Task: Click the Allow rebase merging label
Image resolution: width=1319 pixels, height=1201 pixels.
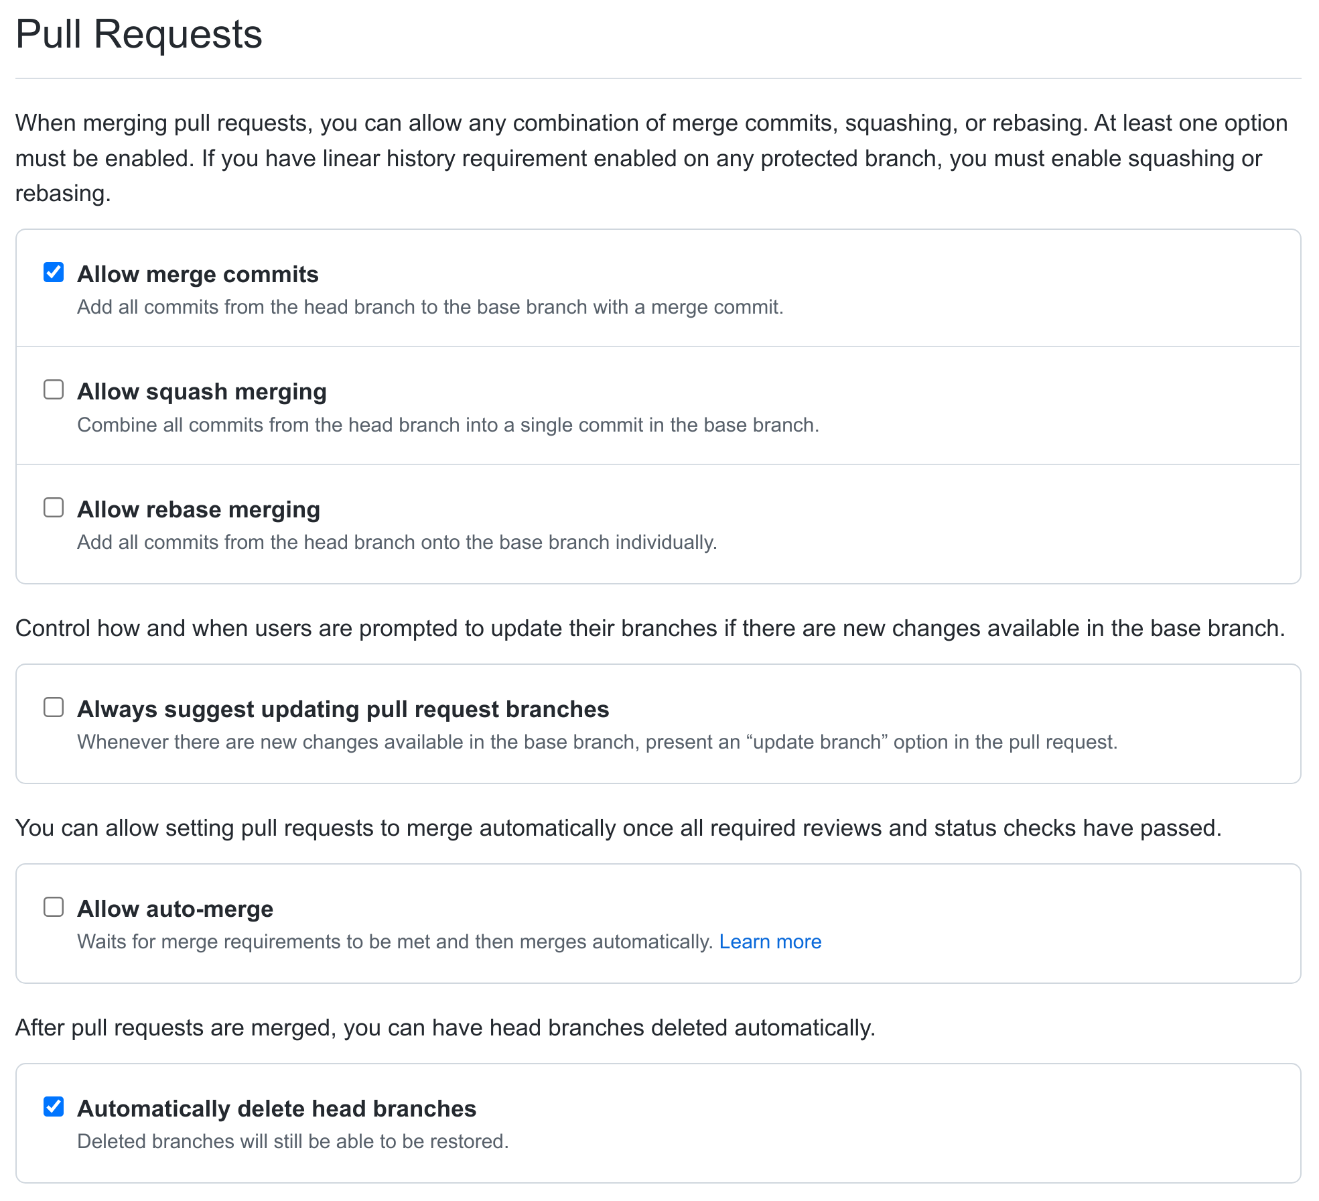Action: [198, 509]
